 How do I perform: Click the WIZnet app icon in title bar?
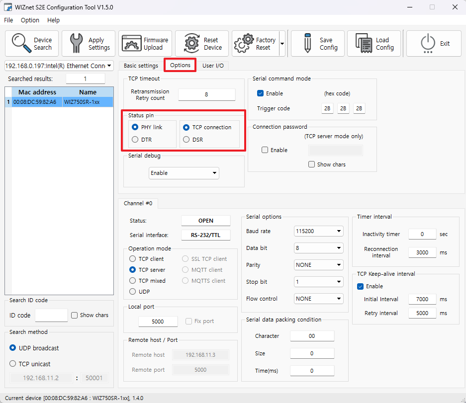coord(8,7)
